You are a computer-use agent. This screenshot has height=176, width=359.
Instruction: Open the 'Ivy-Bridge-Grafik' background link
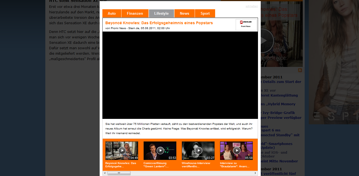(278, 113)
